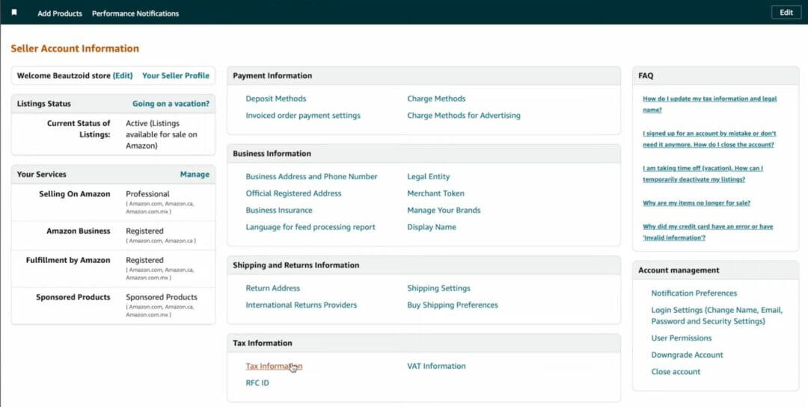Open Notification Preferences
The height and width of the screenshot is (407, 808).
[694, 293]
